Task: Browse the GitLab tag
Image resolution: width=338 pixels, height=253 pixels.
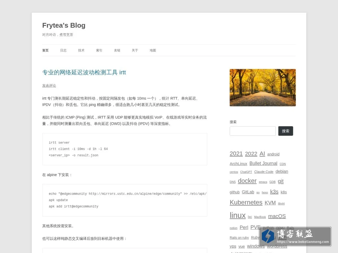Action: (248, 192)
